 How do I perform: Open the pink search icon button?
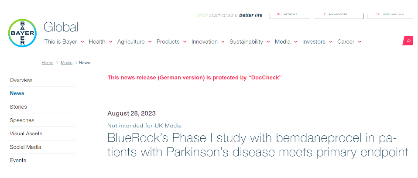pos(408,41)
